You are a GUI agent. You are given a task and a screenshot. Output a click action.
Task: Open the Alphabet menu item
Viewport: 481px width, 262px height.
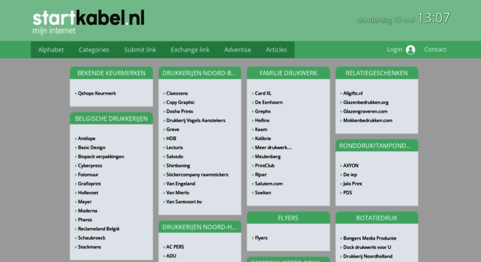click(x=51, y=50)
